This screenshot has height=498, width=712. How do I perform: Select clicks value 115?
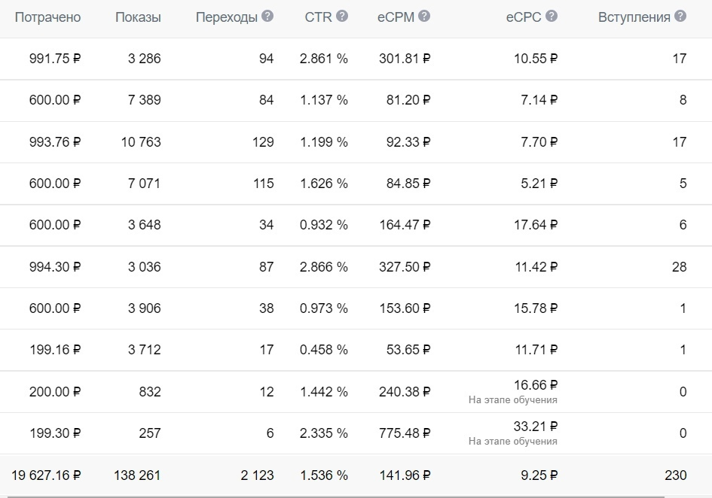coord(264,184)
